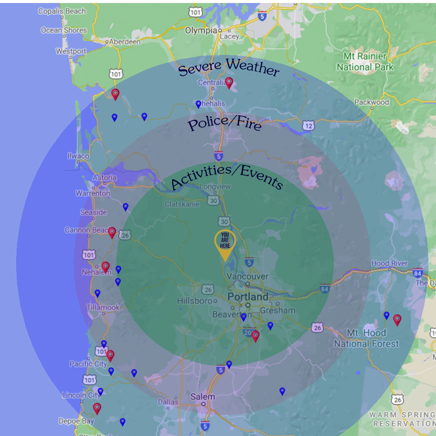The height and width of the screenshot is (436, 436).
Task: Click the Portland city label
Action: tap(248, 297)
